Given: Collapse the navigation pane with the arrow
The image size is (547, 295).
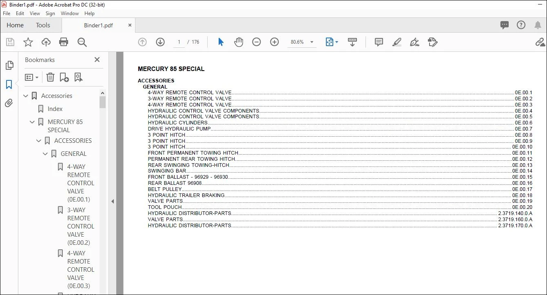Looking at the screenshot, I should point(113,201).
